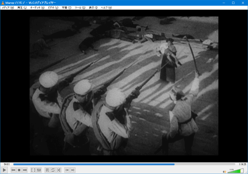Open the 字幕 (T) menu
248x174 pixels.
coord(67,8)
